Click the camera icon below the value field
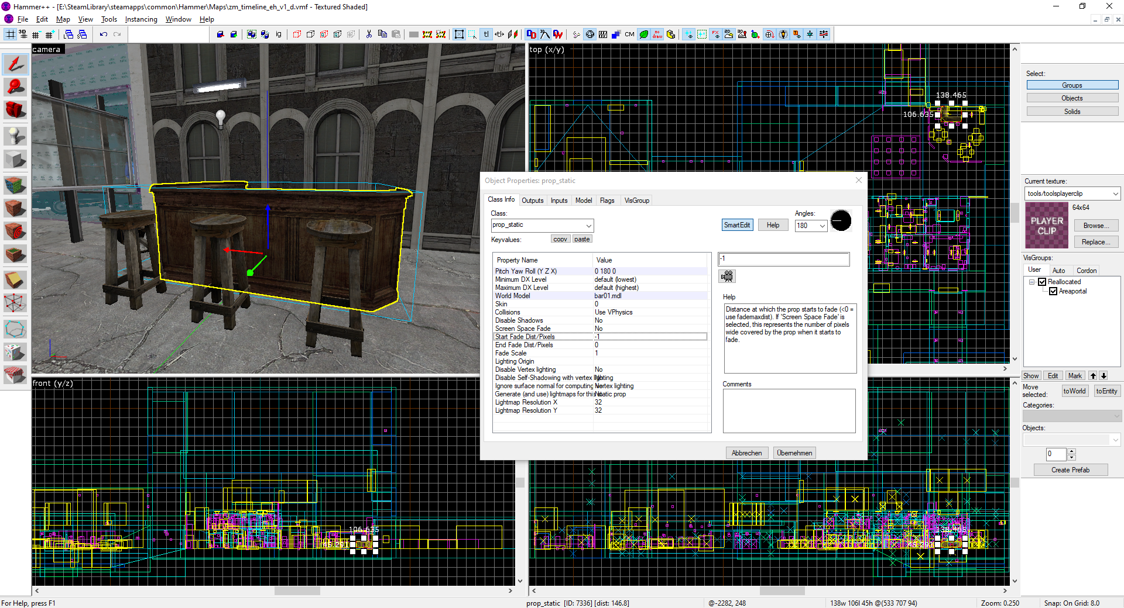The height and width of the screenshot is (608, 1124). (x=727, y=277)
